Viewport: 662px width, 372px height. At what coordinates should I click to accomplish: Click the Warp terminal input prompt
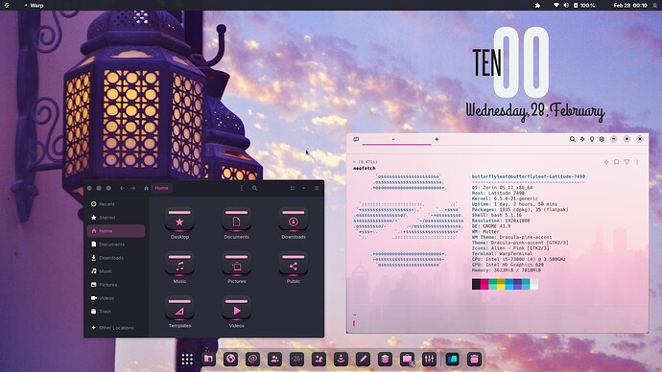click(354, 323)
